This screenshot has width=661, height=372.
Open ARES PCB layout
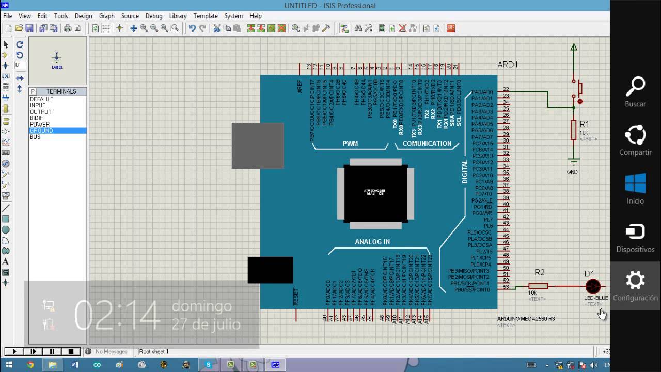click(x=451, y=28)
